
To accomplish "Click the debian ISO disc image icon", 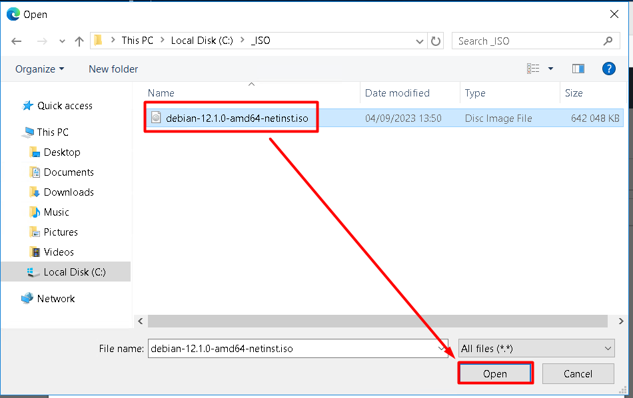I will [156, 117].
